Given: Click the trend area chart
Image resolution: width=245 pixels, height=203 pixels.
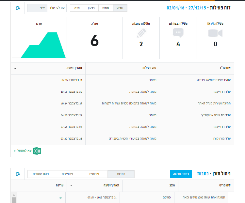Looking at the screenshot, I should point(43,45).
